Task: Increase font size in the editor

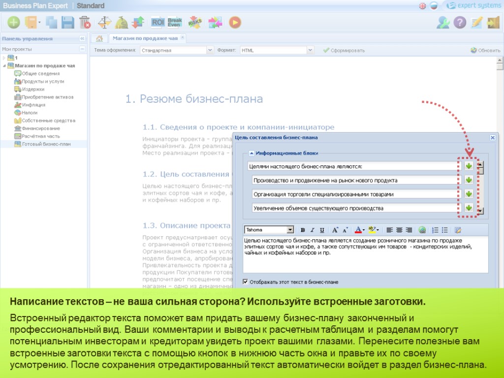Action: pyautogui.click(x=335, y=230)
